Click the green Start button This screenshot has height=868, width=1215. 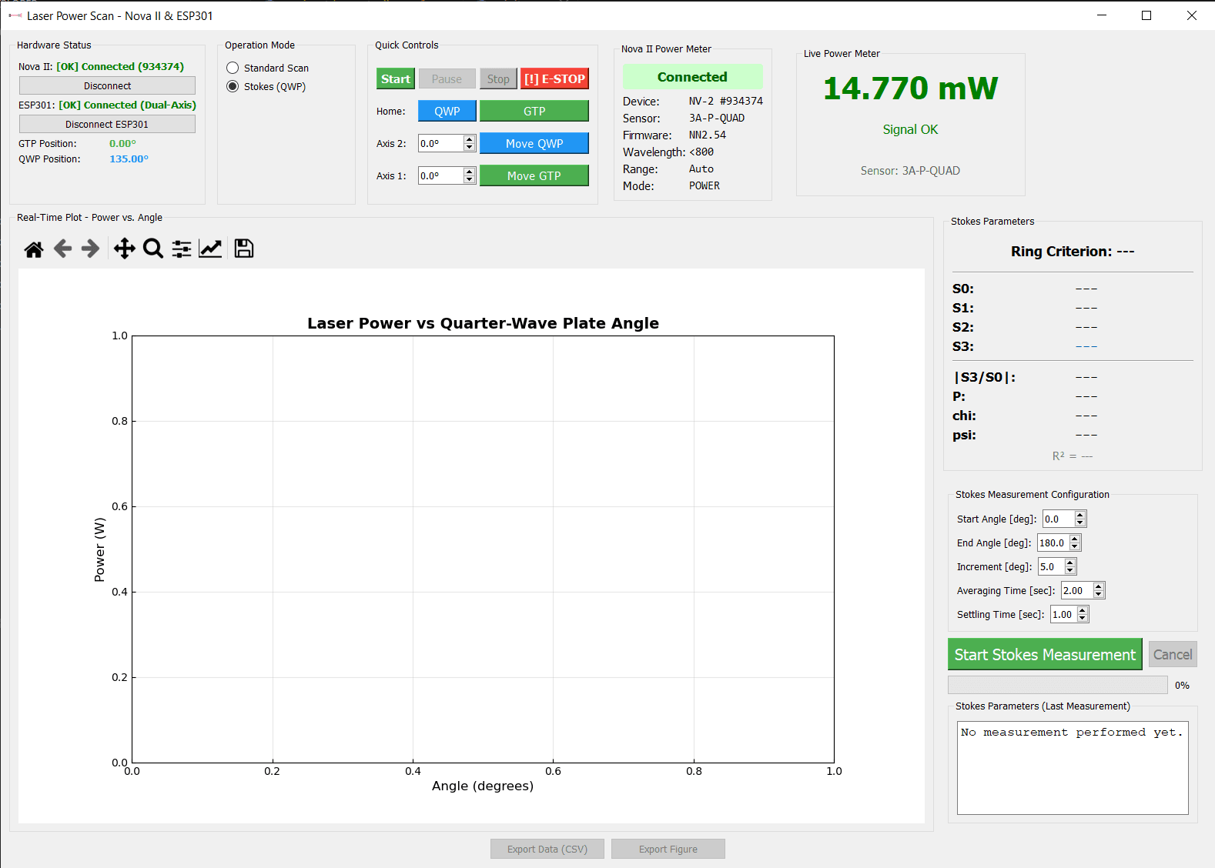coord(396,78)
